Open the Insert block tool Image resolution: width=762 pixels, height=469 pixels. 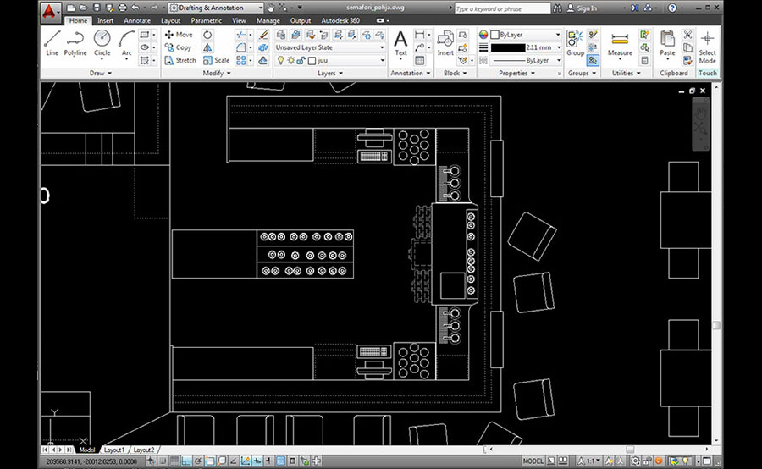tap(445, 42)
